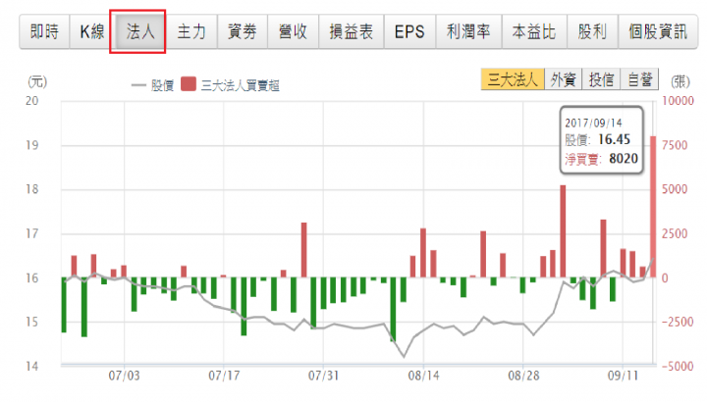The image size is (707, 402).
Task: Filter chart to 外資
Action: tap(564, 79)
